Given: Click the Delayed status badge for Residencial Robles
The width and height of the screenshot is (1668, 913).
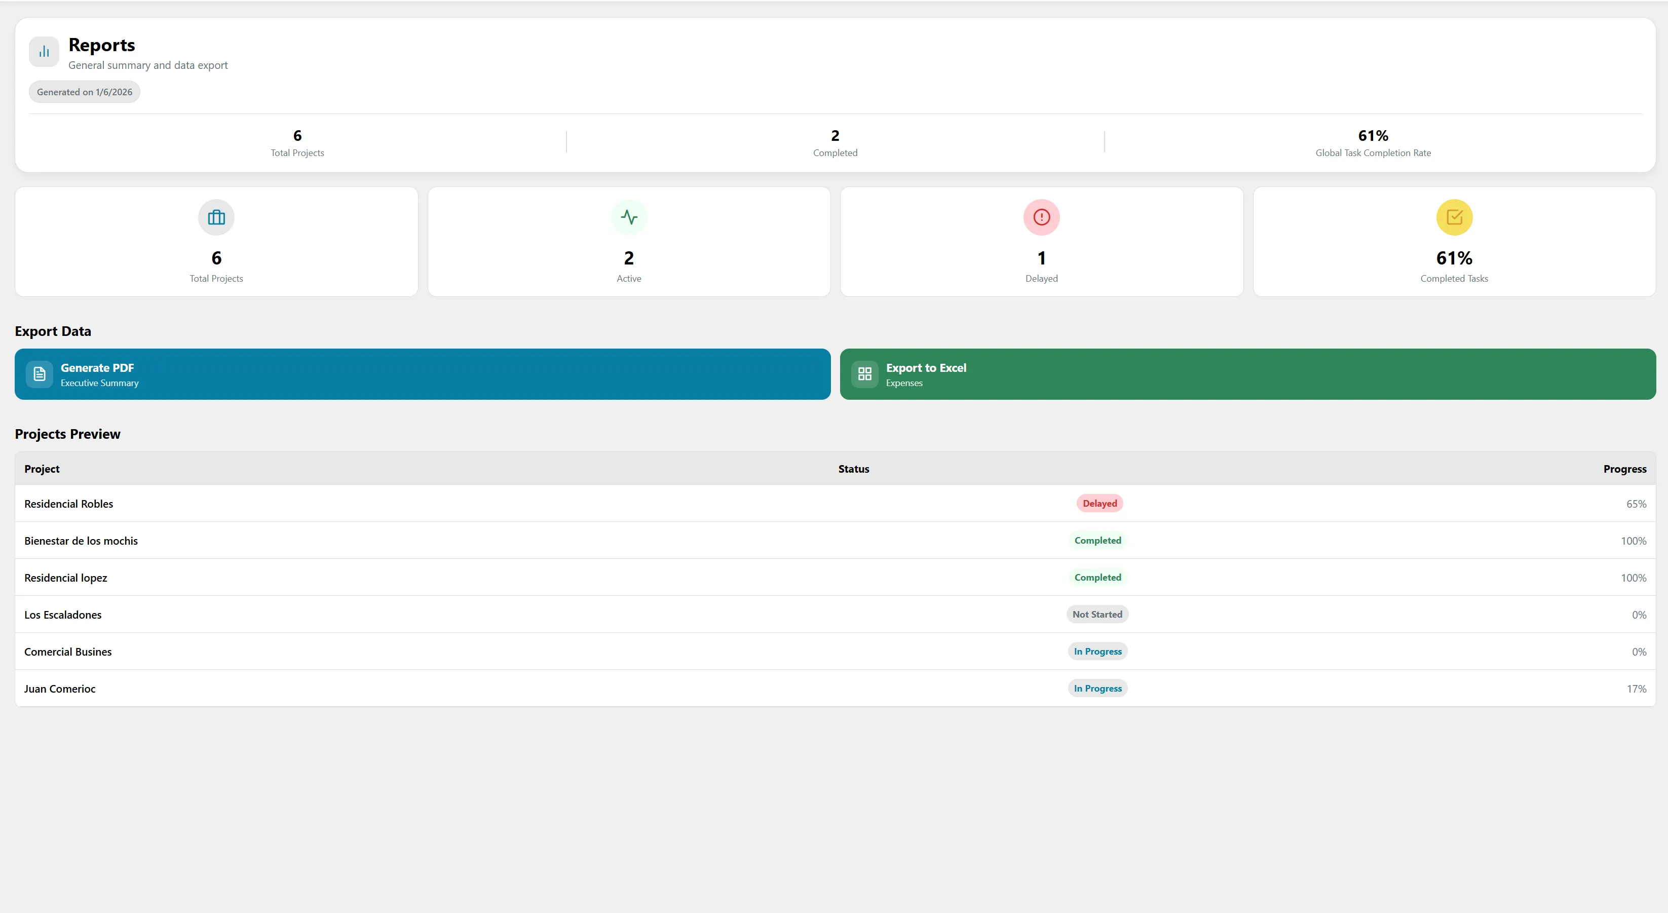Looking at the screenshot, I should 1100,503.
